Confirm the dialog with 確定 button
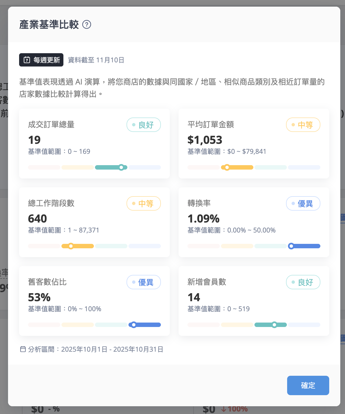This screenshot has width=345, height=414. pyautogui.click(x=308, y=385)
